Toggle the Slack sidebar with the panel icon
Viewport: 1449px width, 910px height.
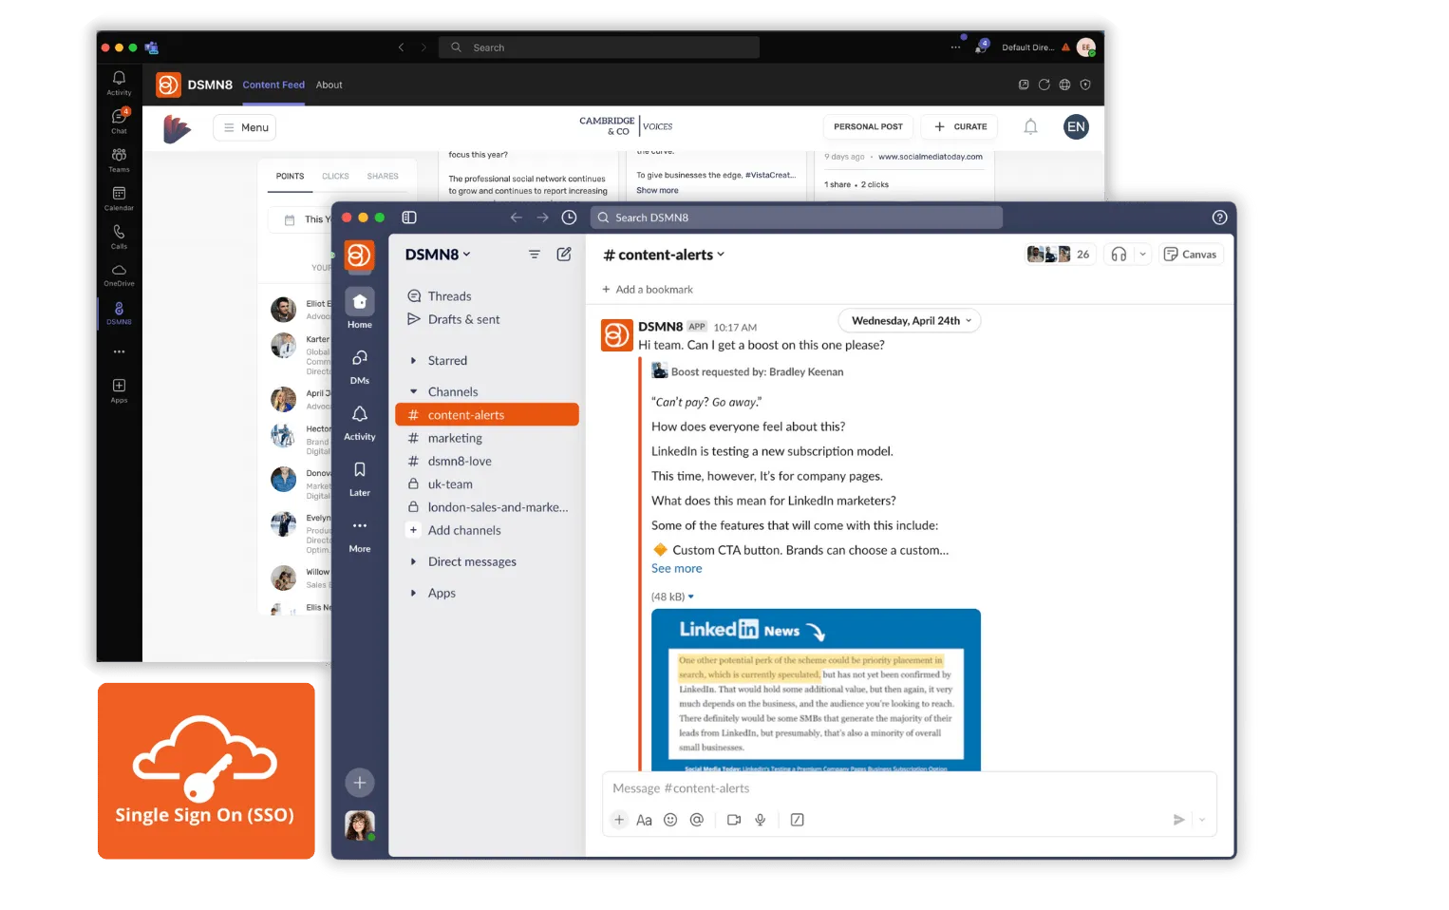coord(409,218)
